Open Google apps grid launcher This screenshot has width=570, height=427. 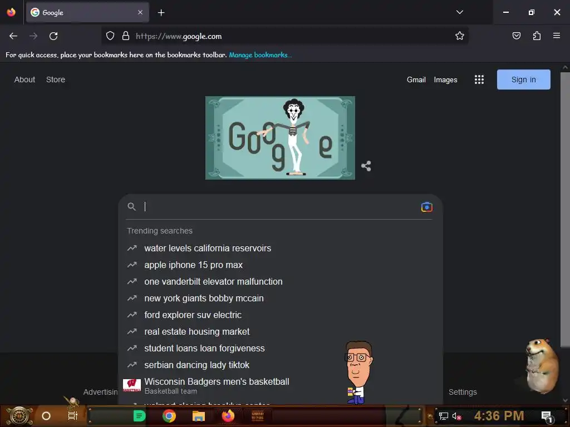pos(479,80)
